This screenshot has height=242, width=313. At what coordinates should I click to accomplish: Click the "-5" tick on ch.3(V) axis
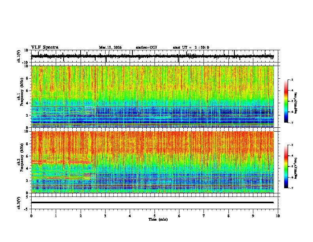(27, 209)
